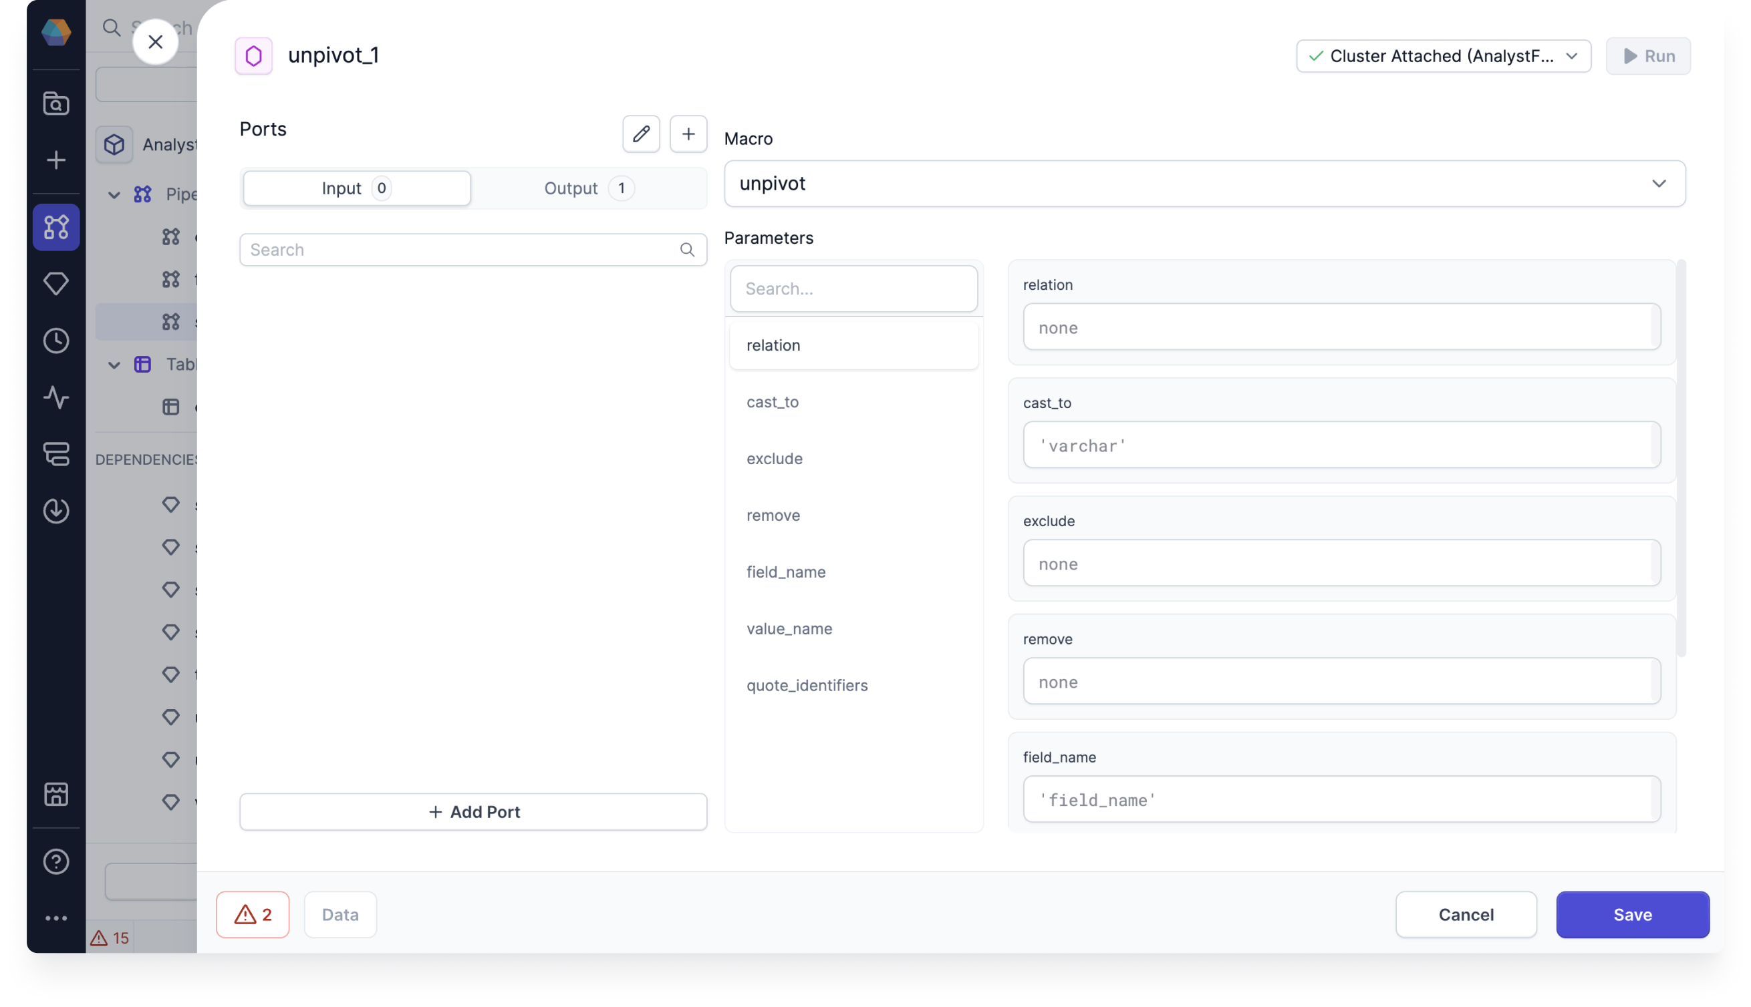This screenshot has width=1751, height=1007.
Task: Click the Add Port button
Action: pyautogui.click(x=473, y=811)
